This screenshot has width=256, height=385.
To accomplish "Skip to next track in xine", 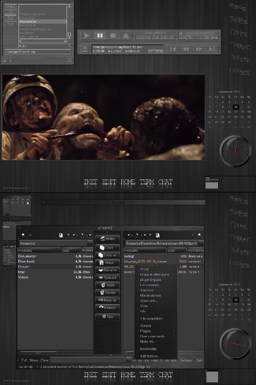I will 212,49.
